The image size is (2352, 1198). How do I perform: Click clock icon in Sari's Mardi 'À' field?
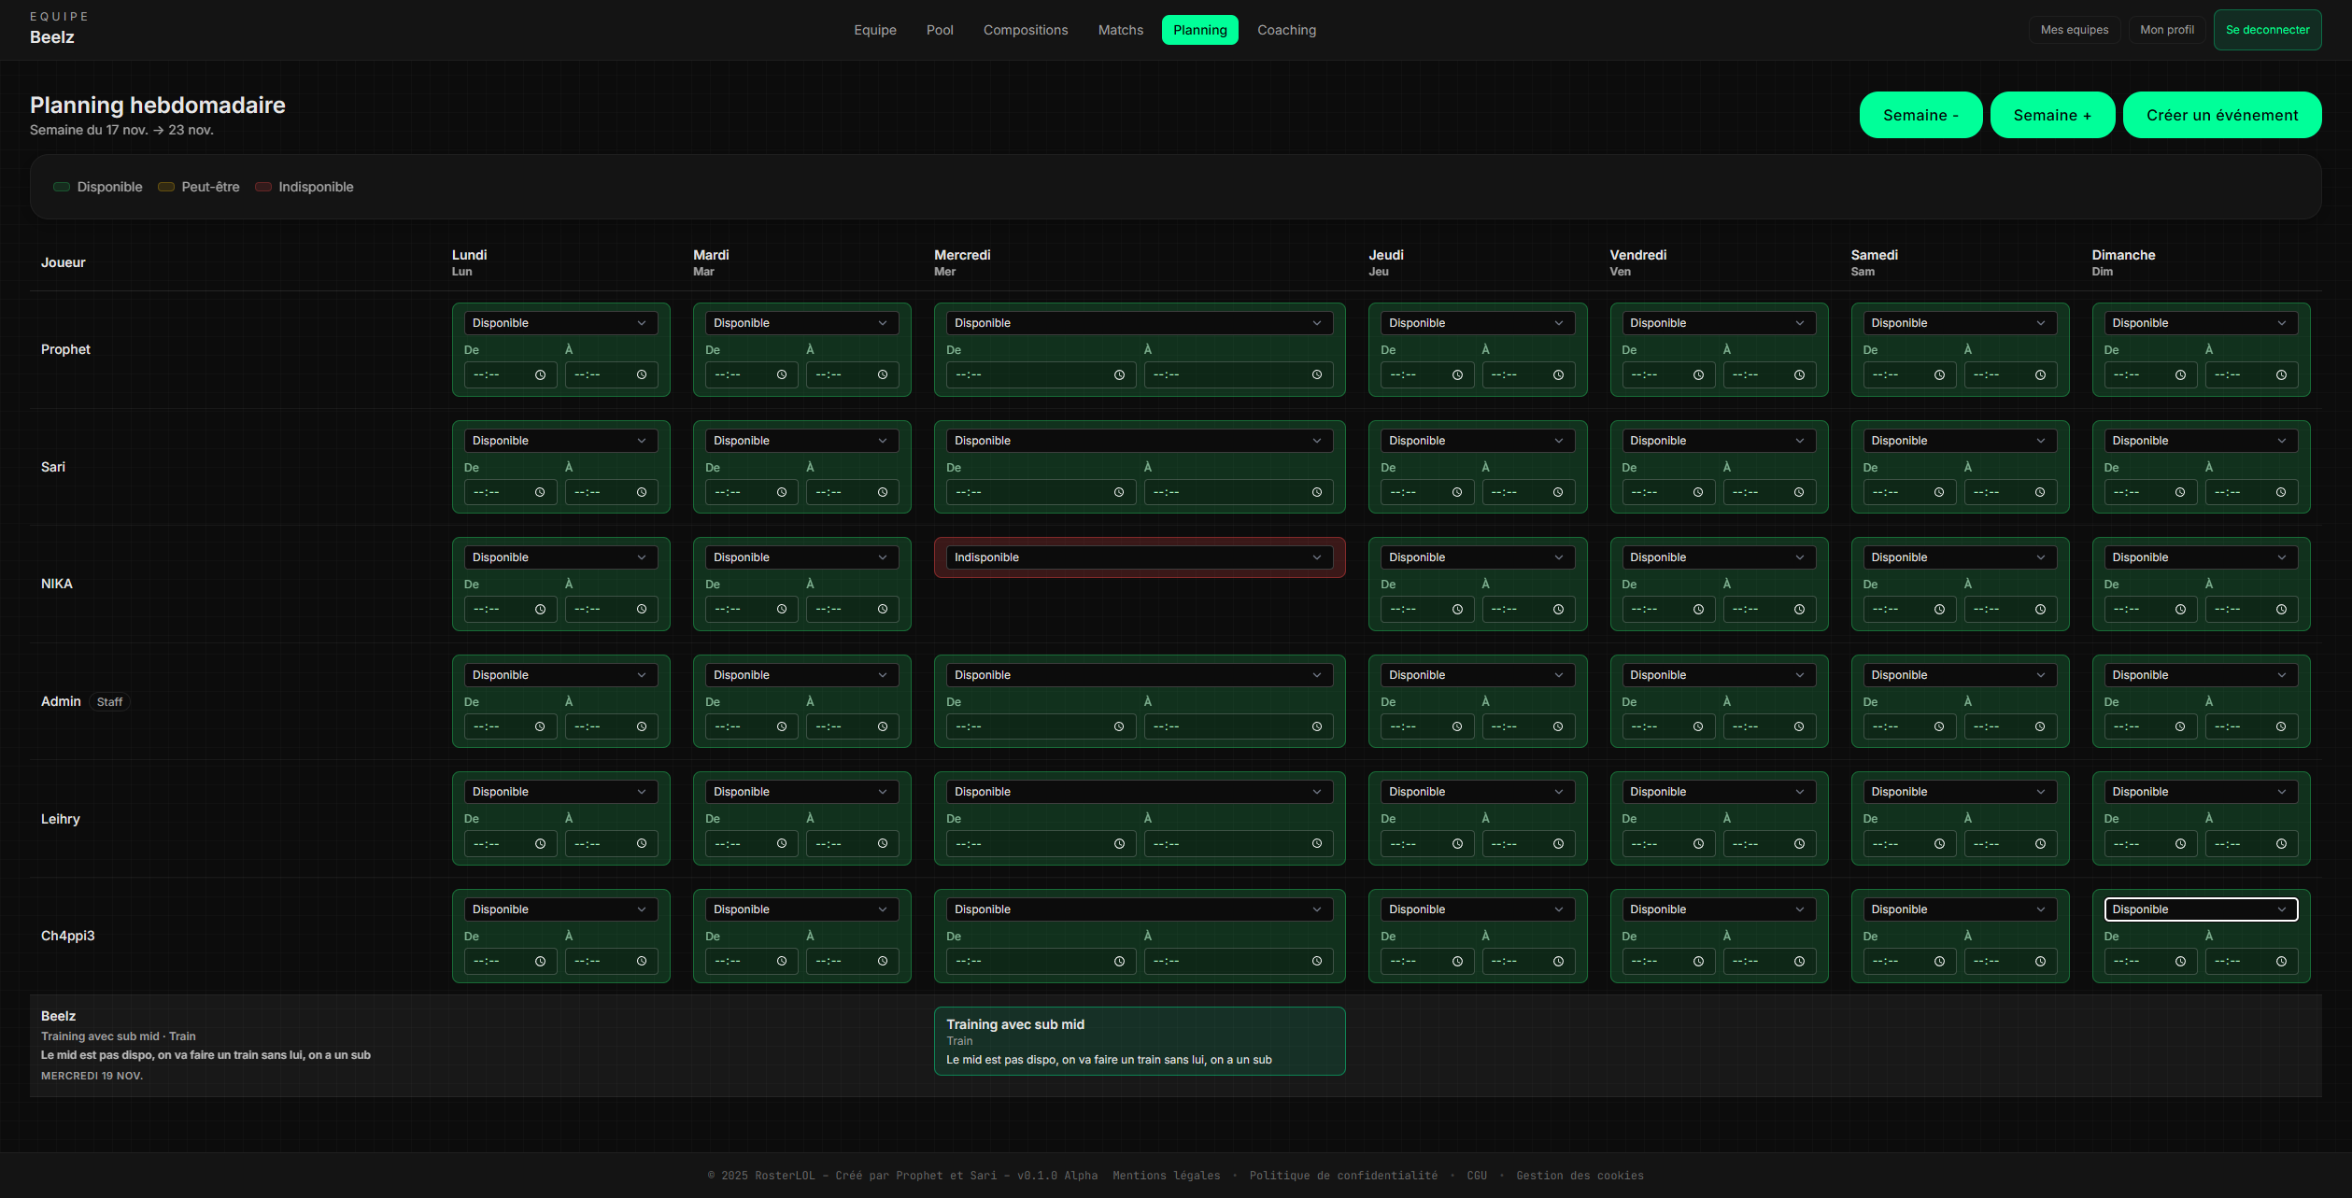[x=883, y=493]
